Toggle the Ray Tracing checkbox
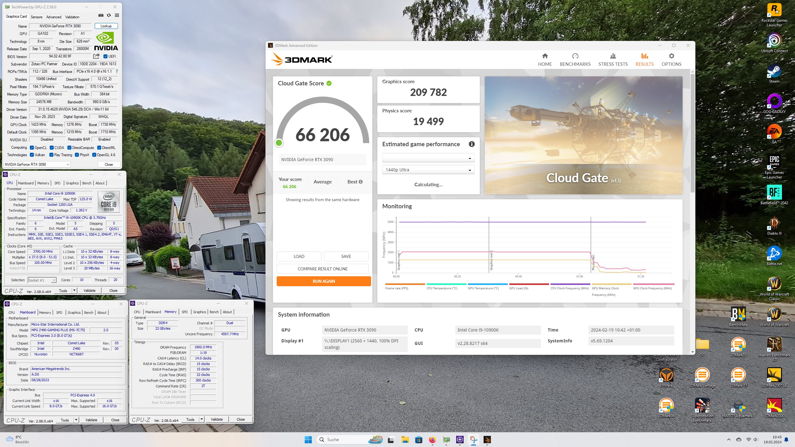The width and height of the screenshot is (795, 447). pos(51,155)
